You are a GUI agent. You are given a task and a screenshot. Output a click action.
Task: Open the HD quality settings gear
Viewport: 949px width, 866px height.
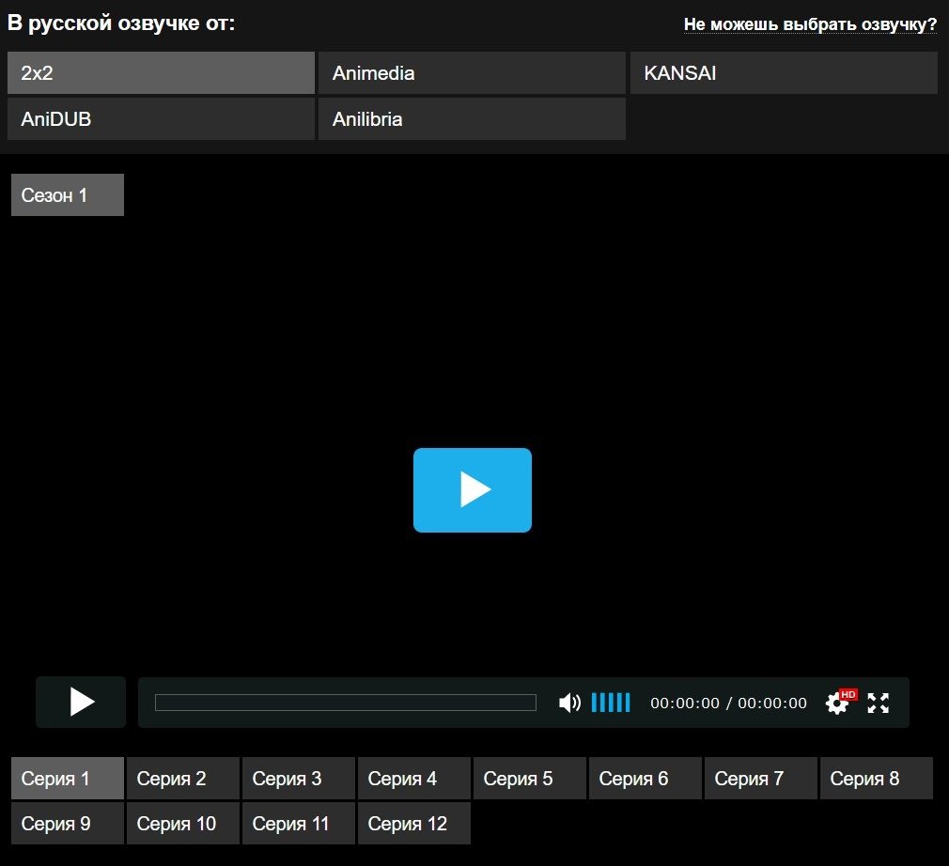(840, 702)
